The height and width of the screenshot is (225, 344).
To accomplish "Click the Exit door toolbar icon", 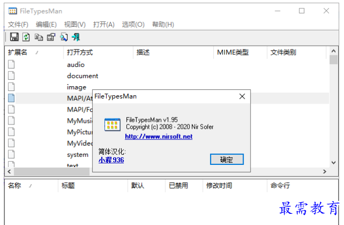I will pos(76,37).
